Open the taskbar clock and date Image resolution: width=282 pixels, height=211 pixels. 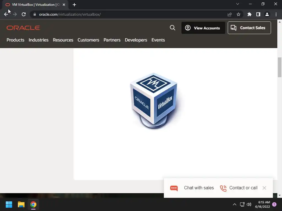[x=262, y=204]
